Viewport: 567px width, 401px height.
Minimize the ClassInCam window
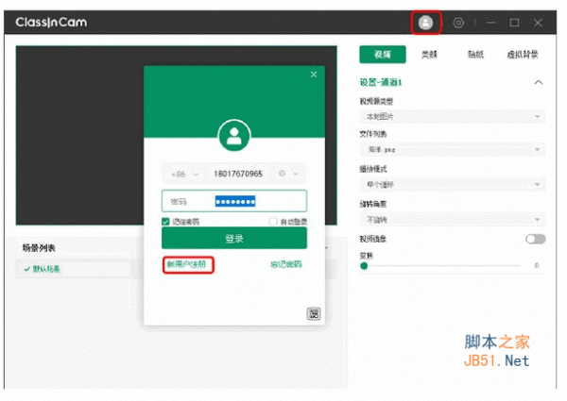491,23
